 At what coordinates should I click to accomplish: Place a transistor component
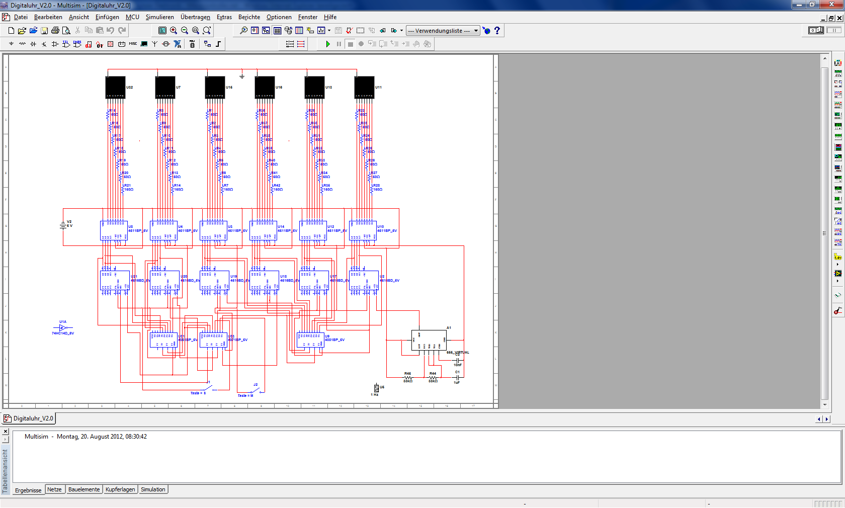tap(44, 44)
